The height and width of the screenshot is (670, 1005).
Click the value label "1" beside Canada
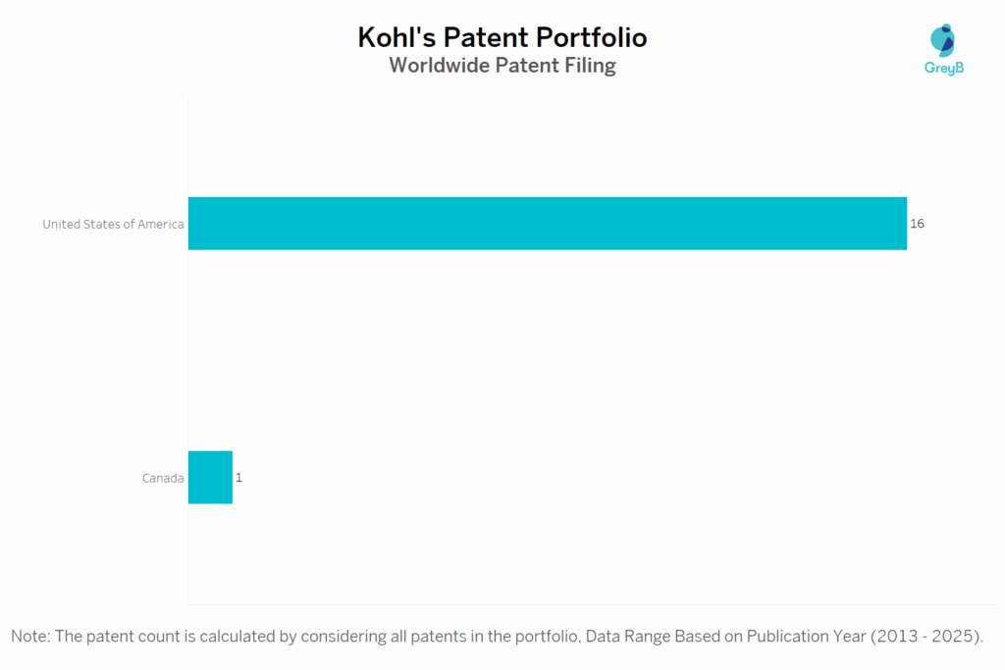point(238,478)
